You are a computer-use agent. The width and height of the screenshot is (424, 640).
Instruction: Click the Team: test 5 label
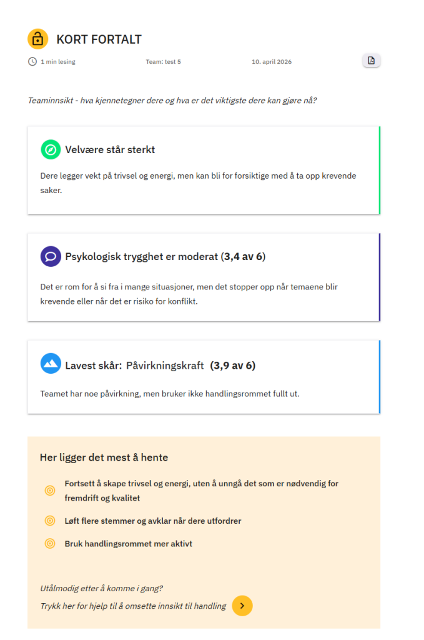pos(163,62)
